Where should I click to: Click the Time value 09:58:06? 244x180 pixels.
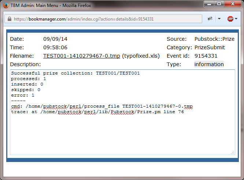(x=55, y=47)
